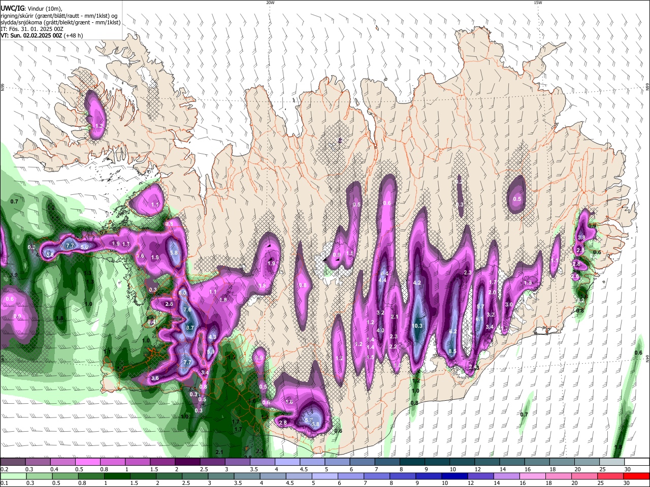
Task: Click the 'UWC/IG: Vindur (10m)' title text
Action: click(31, 8)
